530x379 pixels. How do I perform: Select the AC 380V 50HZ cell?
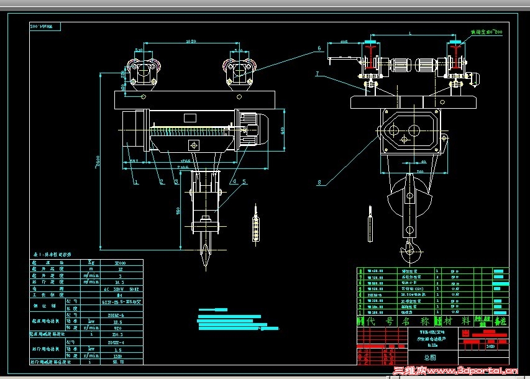[x=122, y=289]
